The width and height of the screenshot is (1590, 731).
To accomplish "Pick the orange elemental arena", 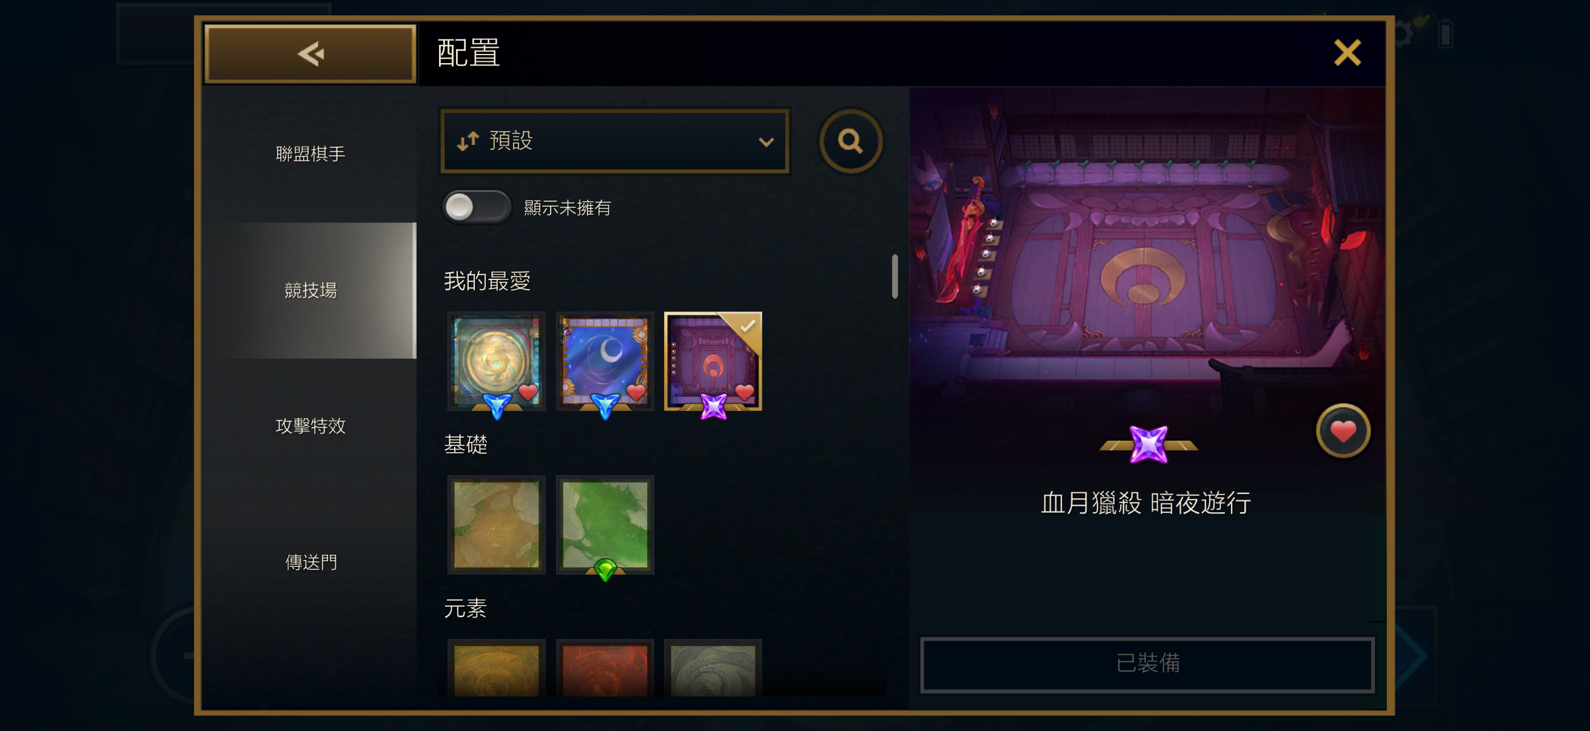I will [496, 668].
